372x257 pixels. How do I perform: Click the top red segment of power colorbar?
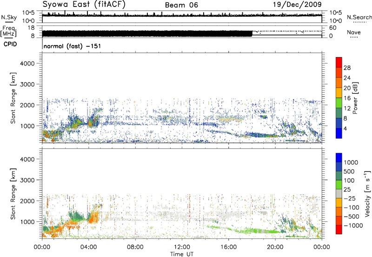click(x=339, y=63)
